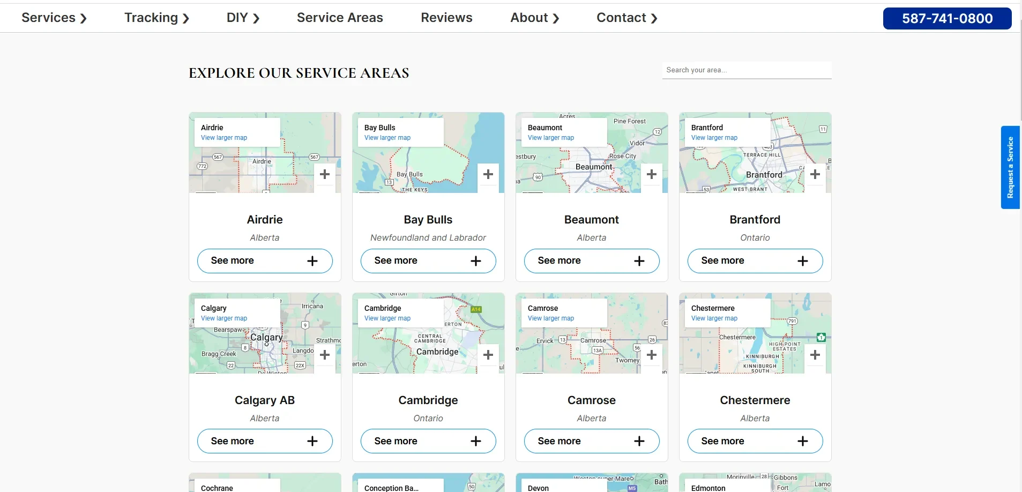Expand See more for Chestermere
This screenshot has height=492, width=1022.
755,441
